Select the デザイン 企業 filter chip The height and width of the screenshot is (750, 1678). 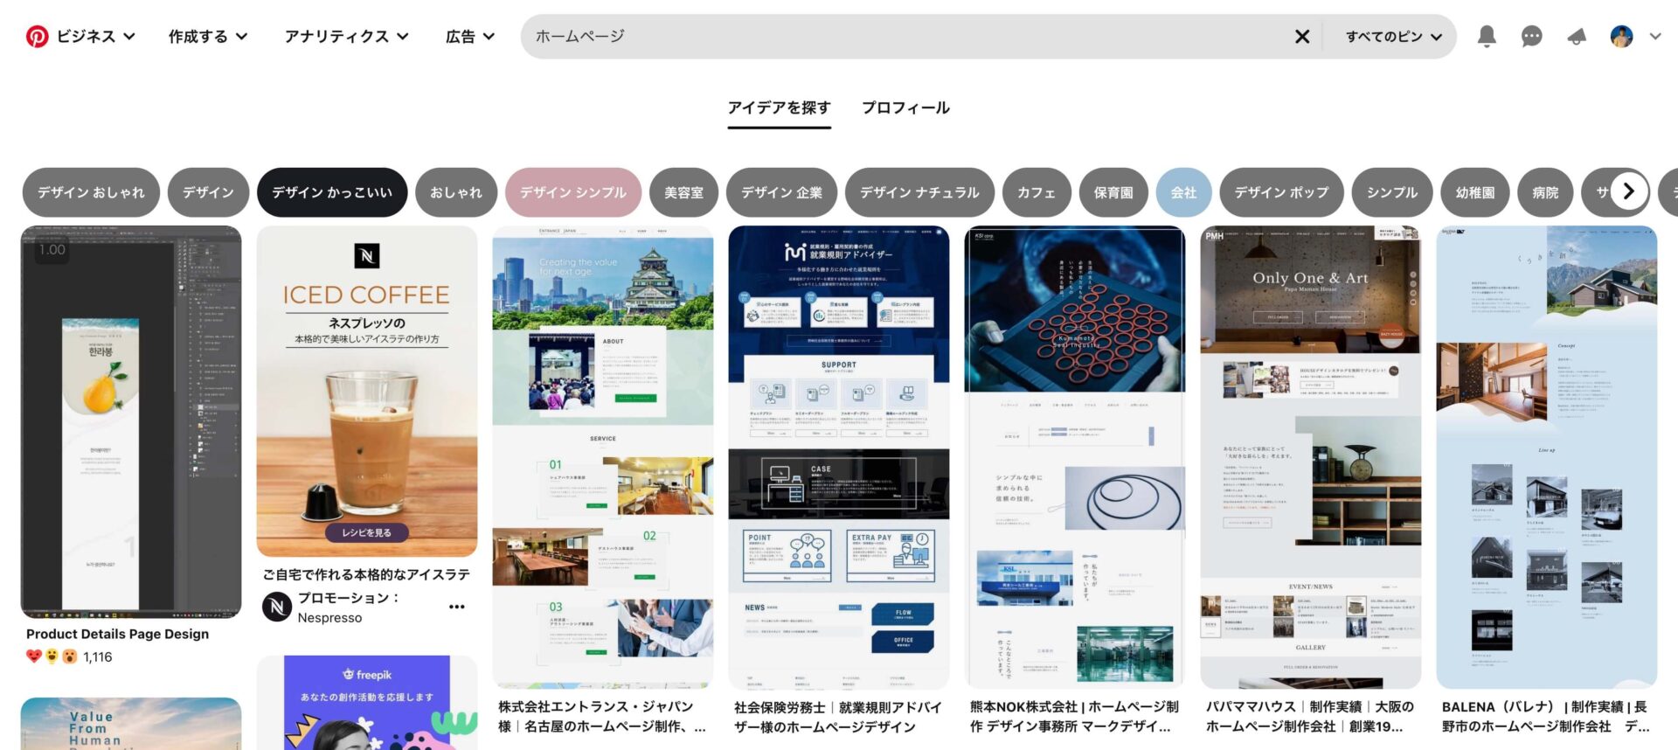(x=781, y=192)
